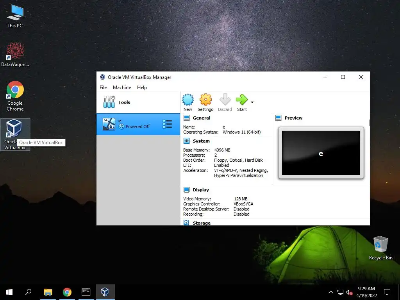Click the '128 MB' video memory value
The image size is (400, 300).
point(241,199)
